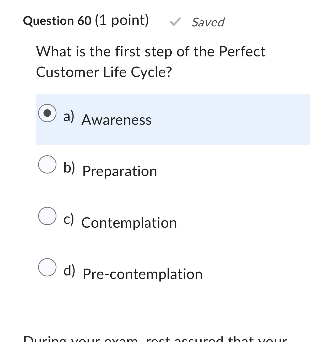This screenshot has height=342, width=328.
Task: Click the letter a) next to Awareness
Action: [69, 117]
